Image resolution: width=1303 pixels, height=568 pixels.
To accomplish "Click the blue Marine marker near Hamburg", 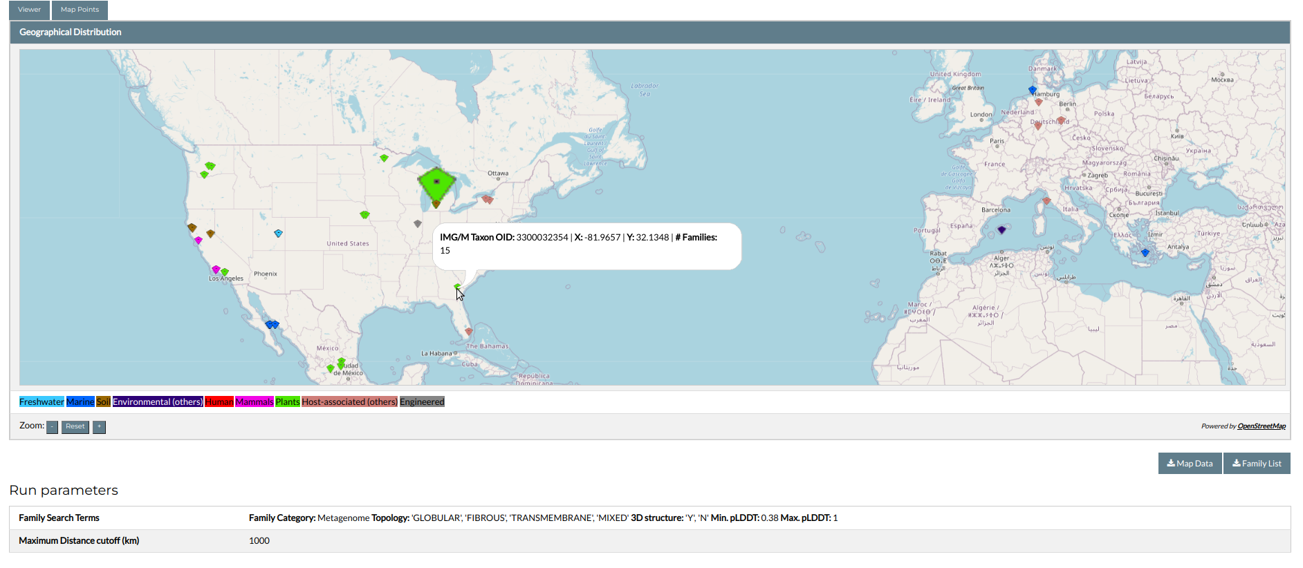I will pyautogui.click(x=1033, y=91).
